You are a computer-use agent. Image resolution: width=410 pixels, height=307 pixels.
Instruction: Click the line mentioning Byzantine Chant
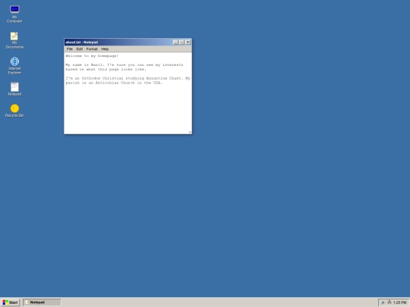click(128, 78)
